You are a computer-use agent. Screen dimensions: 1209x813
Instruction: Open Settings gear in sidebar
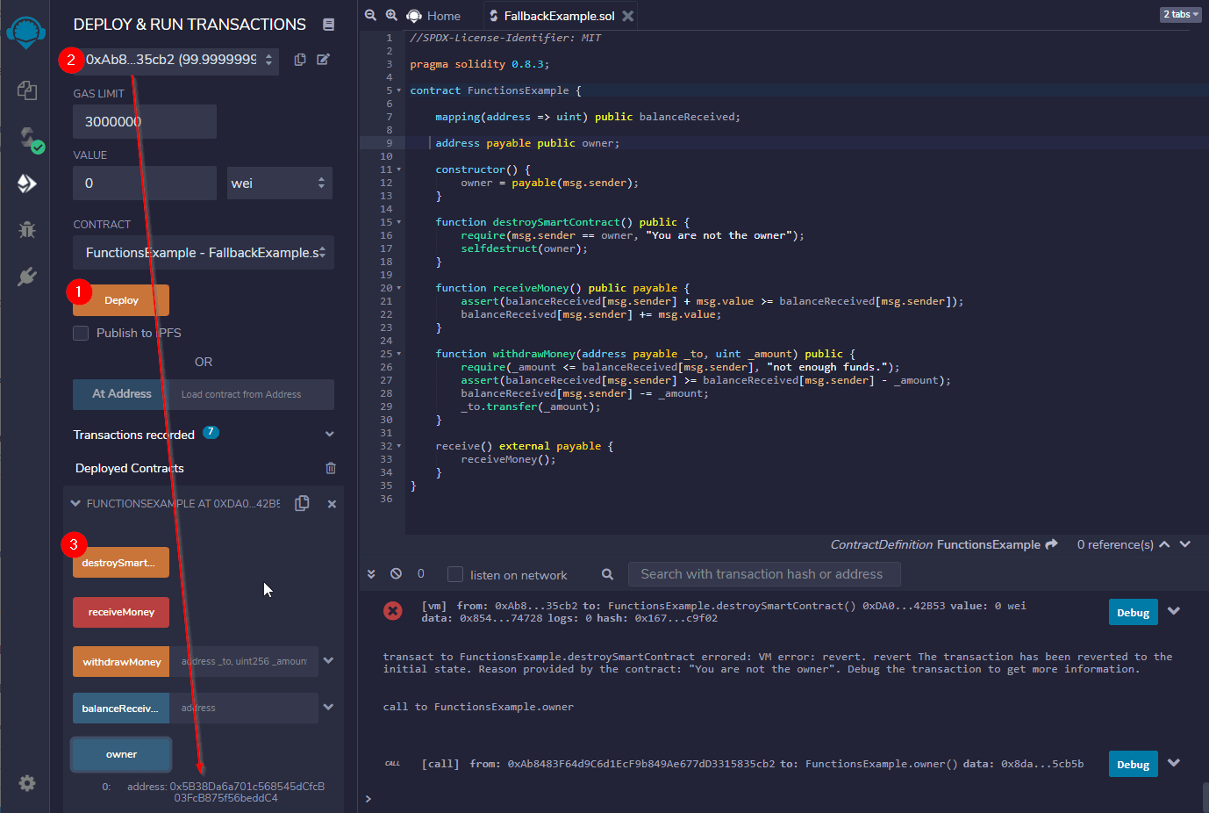(27, 783)
